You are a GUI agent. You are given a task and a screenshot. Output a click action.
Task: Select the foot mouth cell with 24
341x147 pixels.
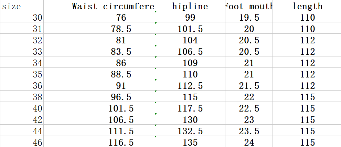coord(249,143)
